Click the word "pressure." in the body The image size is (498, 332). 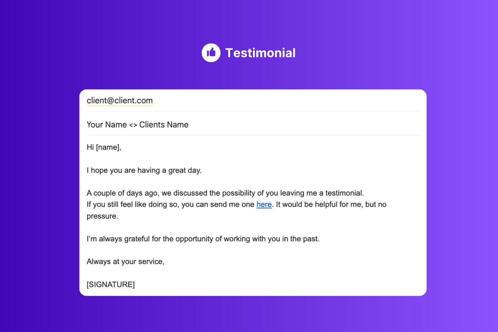[x=102, y=216]
